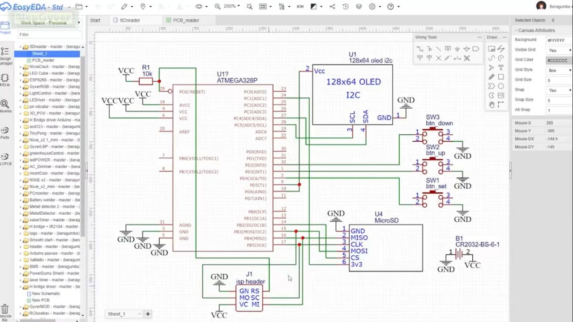Open the Recycle bin in the sidebar

5,312
